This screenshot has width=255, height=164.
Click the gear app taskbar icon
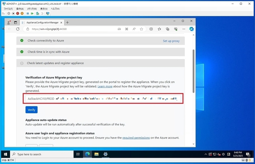coord(106,154)
